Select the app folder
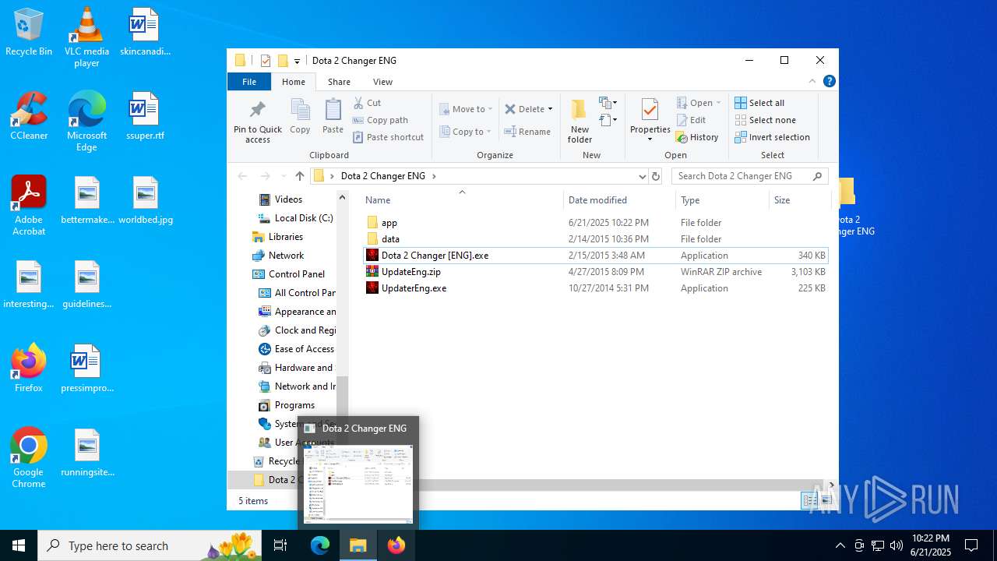The height and width of the screenshot is (561, 997). [596, 223]
